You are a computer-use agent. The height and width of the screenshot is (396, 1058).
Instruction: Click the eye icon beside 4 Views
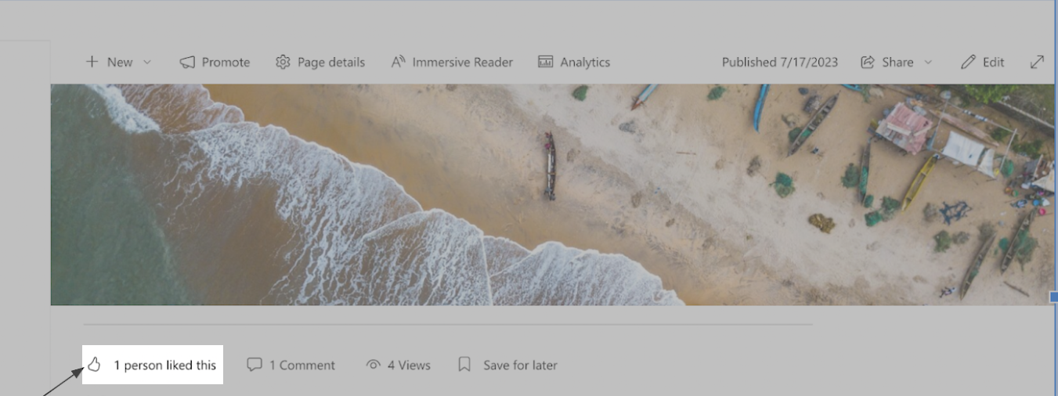tap(374, 365)
